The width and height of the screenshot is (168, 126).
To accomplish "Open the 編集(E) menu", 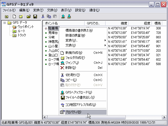I will pos(24,10).
